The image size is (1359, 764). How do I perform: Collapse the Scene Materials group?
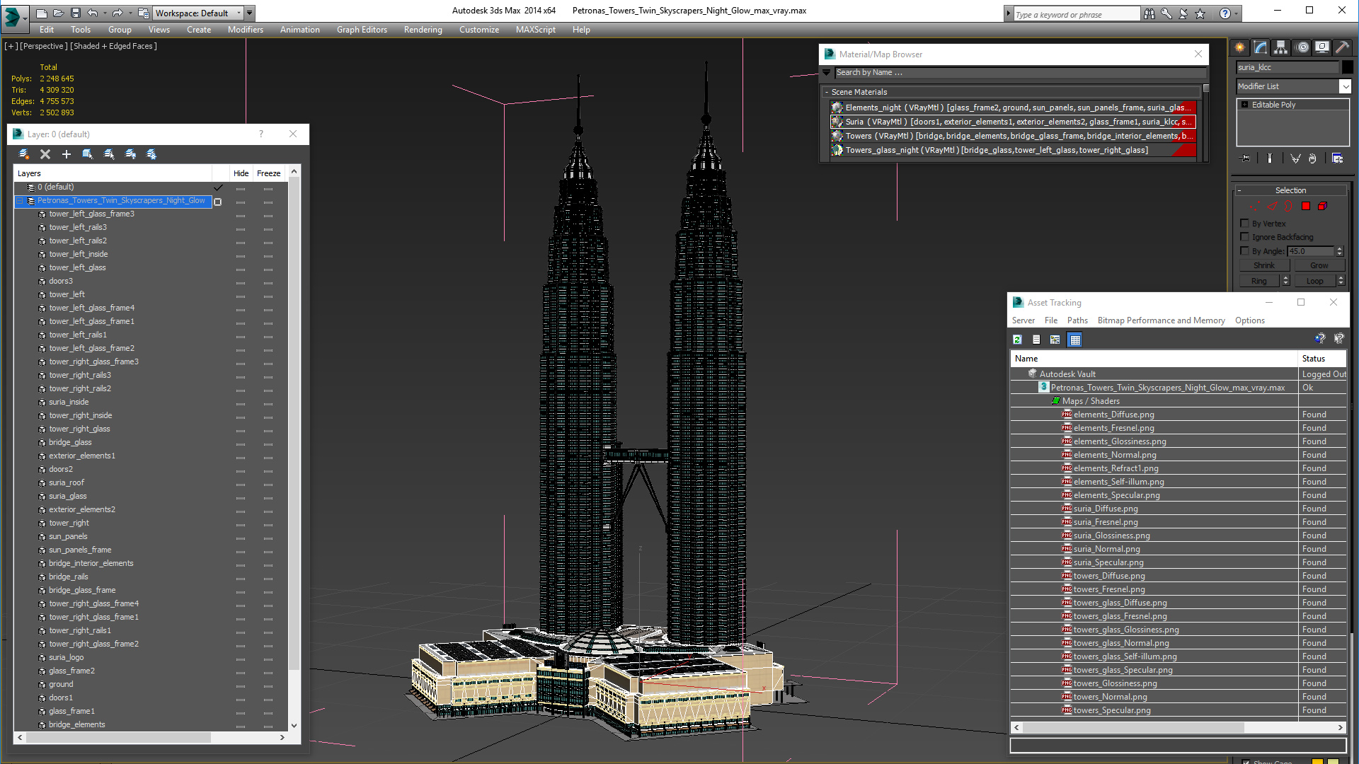pos(827,92)
